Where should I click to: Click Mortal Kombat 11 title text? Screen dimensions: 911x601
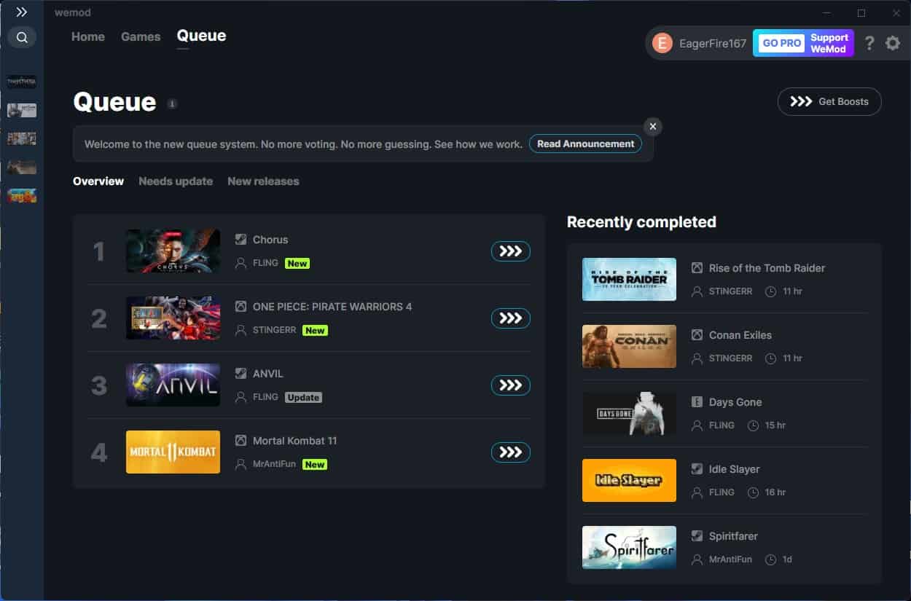[295, 441]
